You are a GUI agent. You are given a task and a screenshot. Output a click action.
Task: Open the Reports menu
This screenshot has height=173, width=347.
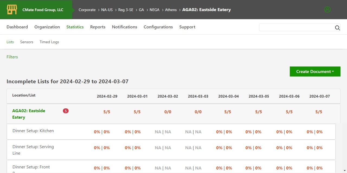[98, 27]
